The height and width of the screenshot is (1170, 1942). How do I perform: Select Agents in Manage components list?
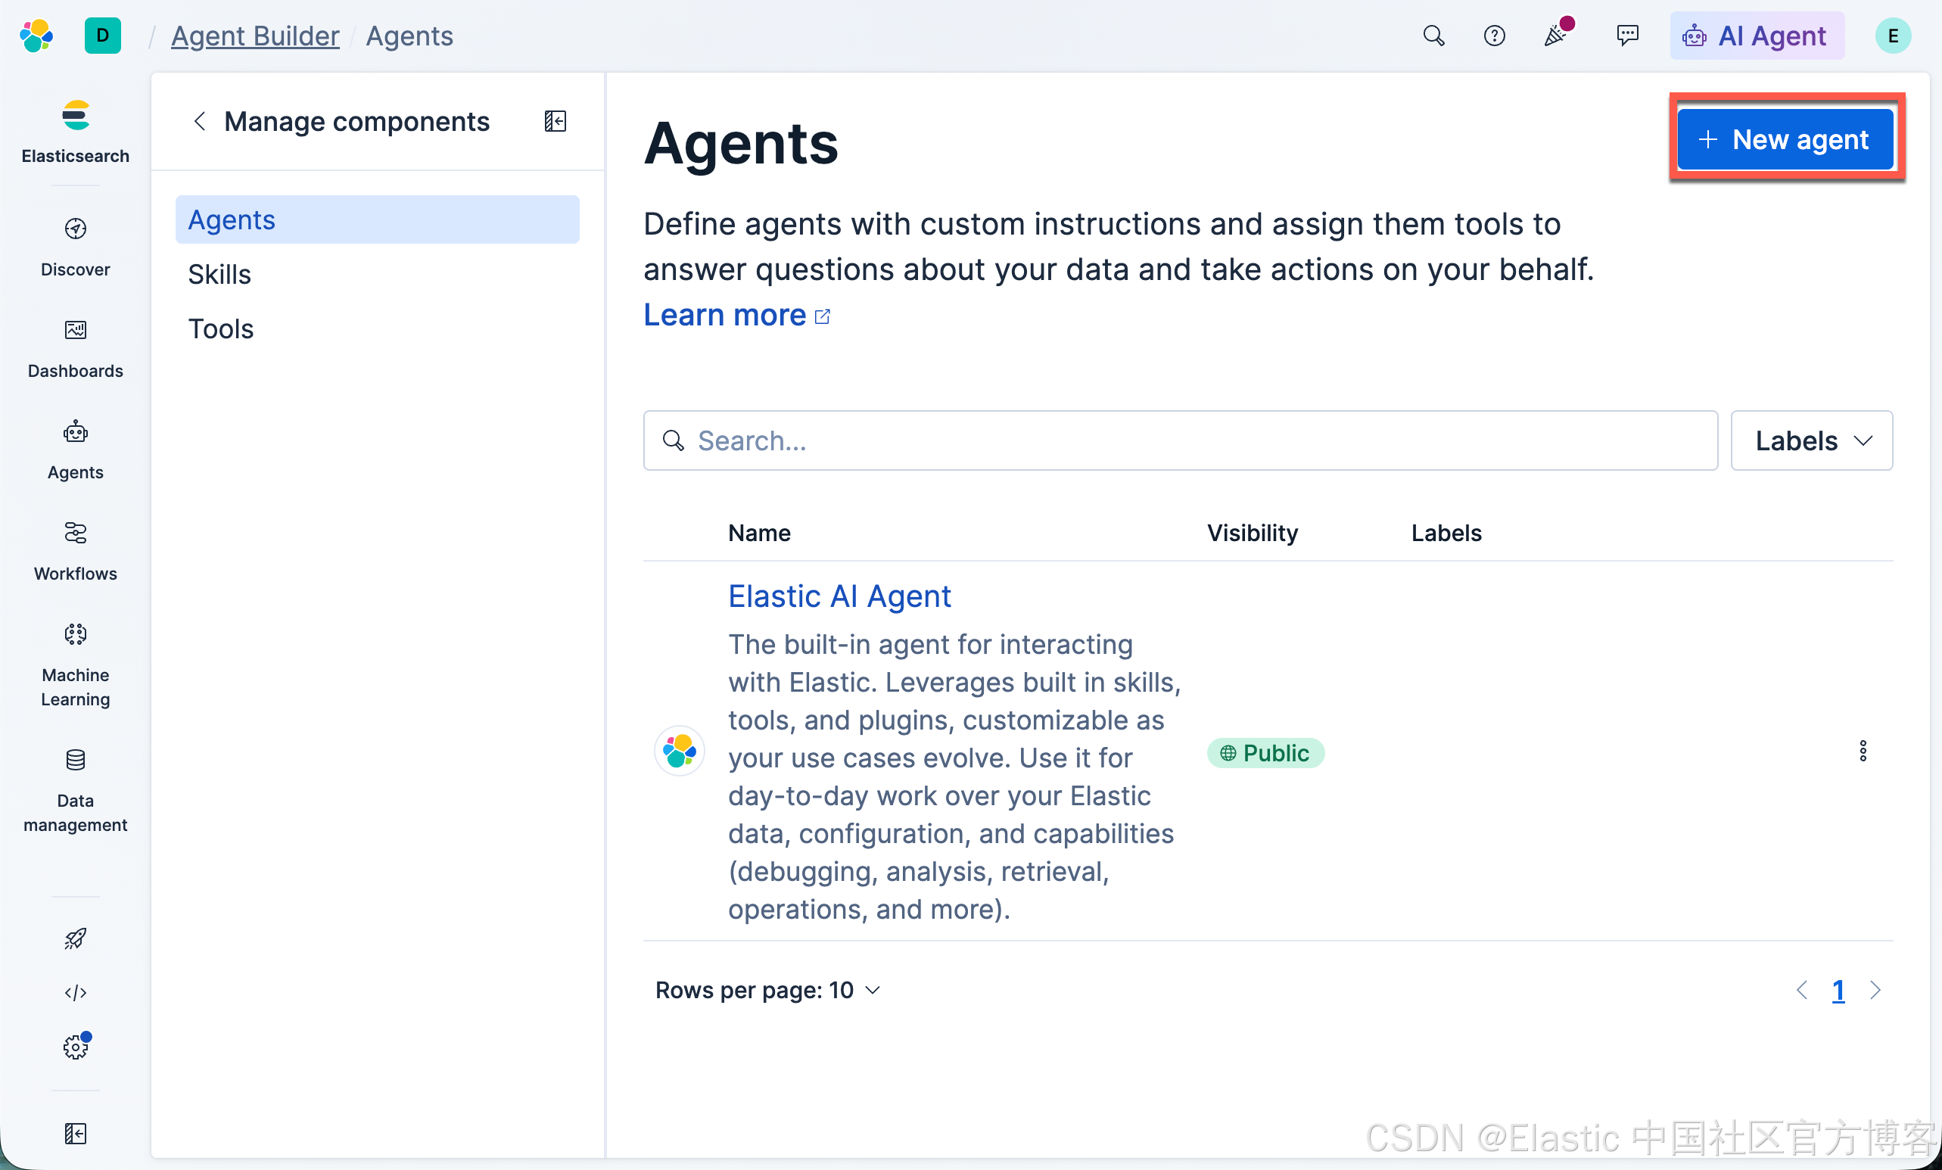coord(378,219)
